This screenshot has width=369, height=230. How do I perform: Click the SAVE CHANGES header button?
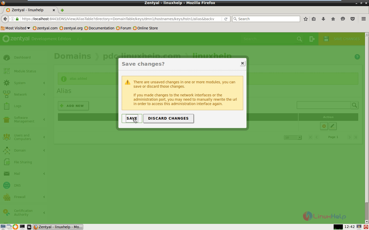342,39
